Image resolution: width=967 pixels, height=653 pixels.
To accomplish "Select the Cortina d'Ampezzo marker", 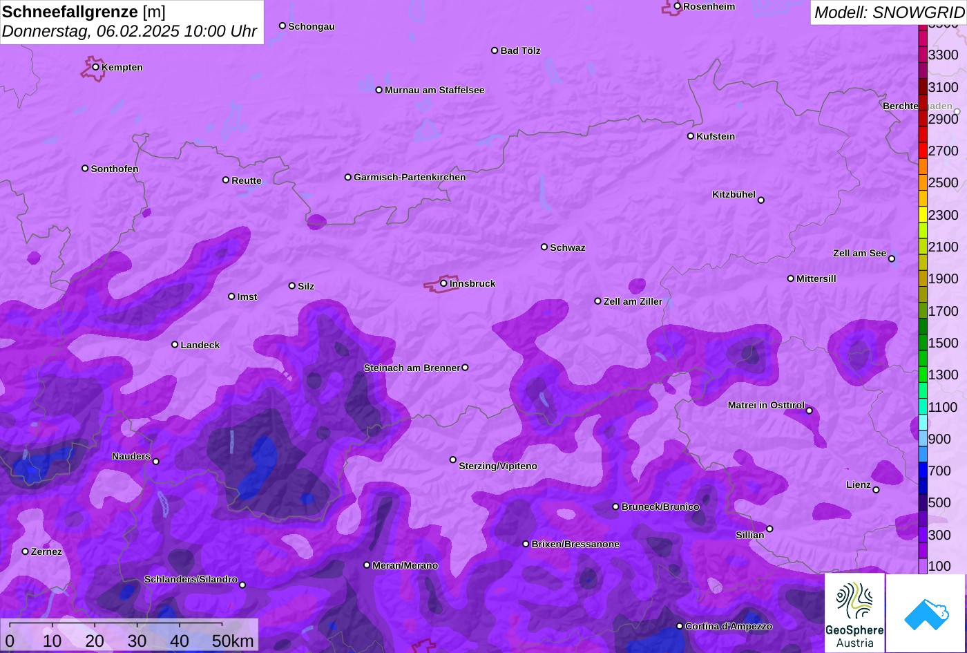I will pos(680,626).
